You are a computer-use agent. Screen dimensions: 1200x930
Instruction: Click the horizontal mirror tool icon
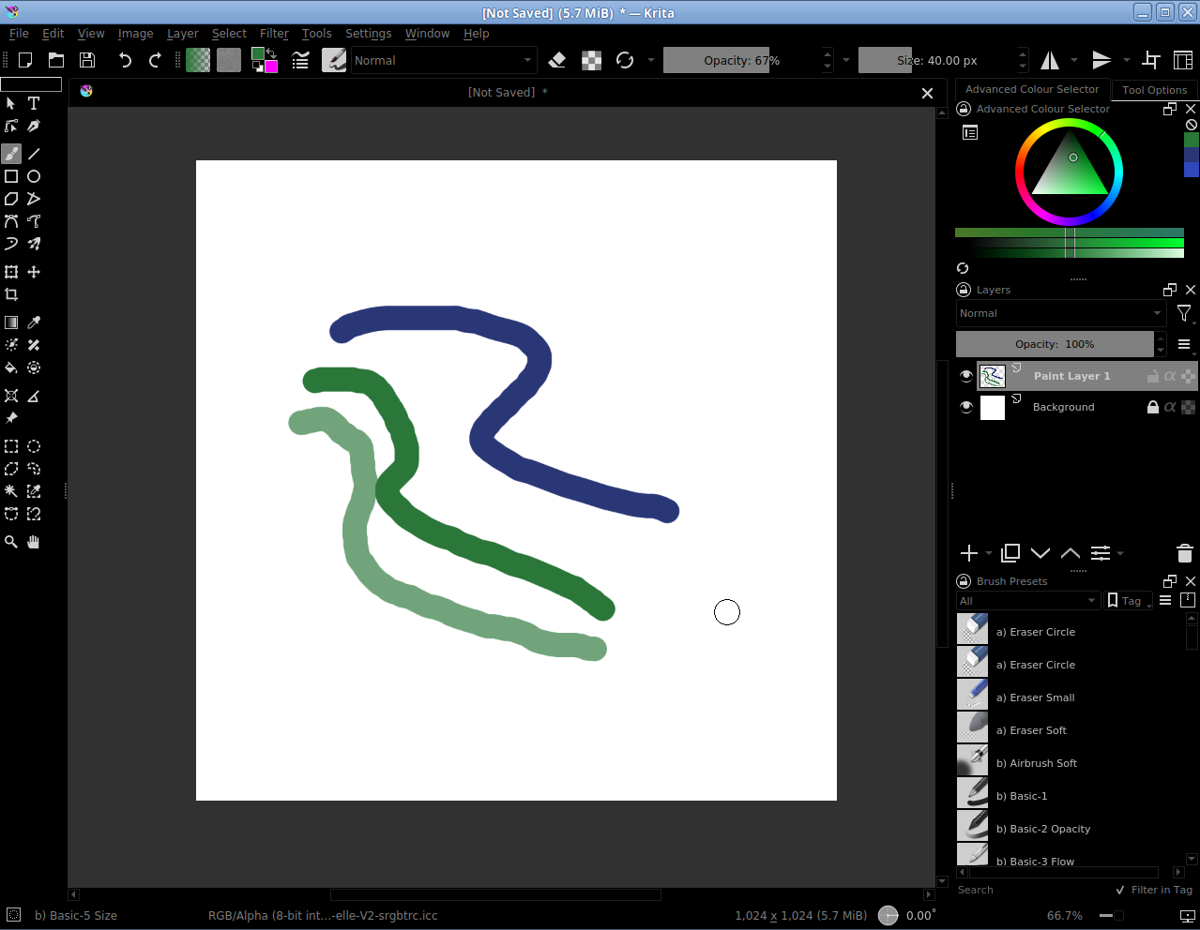point(1050,60)
